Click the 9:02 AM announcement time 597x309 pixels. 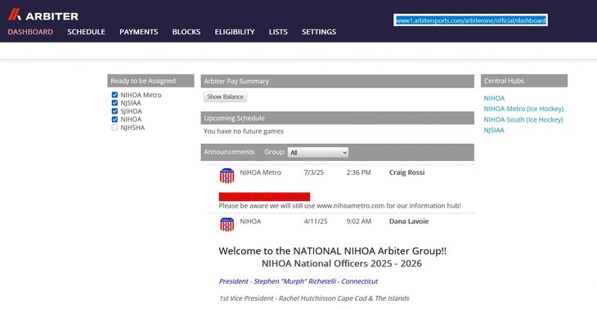[x=359, y=222]
